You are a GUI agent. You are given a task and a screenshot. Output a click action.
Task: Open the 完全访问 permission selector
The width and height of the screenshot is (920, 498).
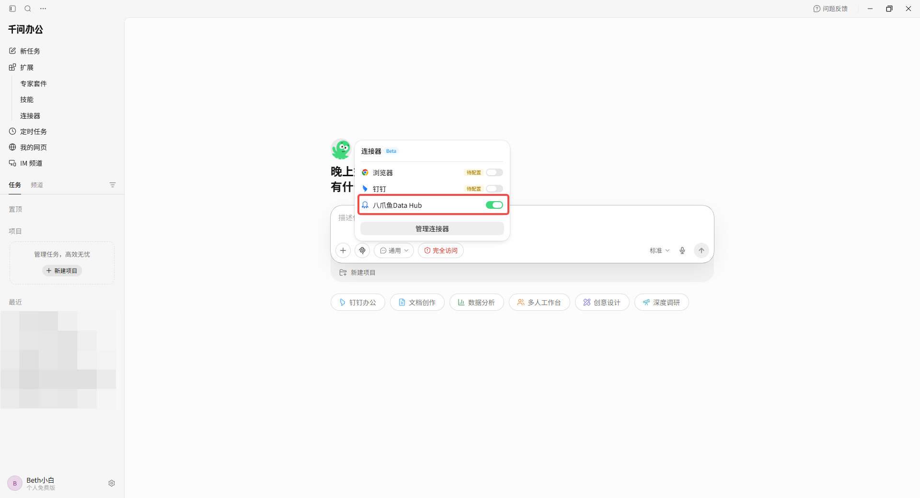[x=441, y=250]
